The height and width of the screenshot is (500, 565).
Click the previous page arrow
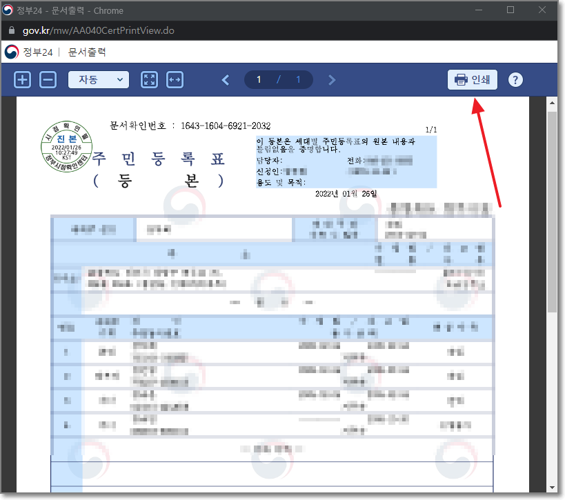[x=226, y=79]
